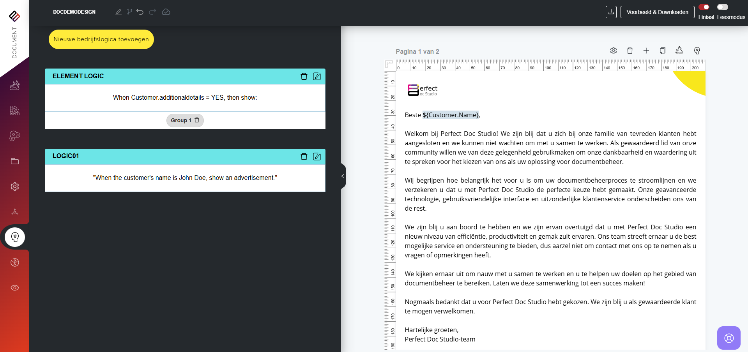Image resolution: width=748 pixels, height=352 pixels.
Task: Delete the LOGIC01 rule via trash icon
Action: pyautogui.click(x=304, y=157)
